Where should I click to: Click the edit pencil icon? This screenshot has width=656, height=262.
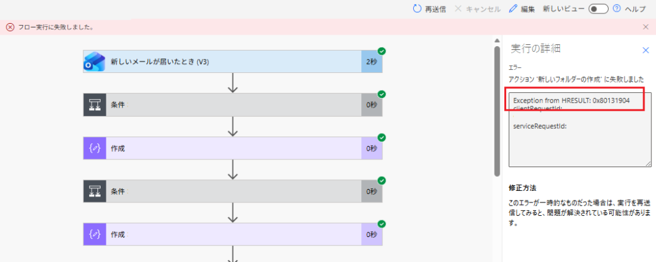512,9
